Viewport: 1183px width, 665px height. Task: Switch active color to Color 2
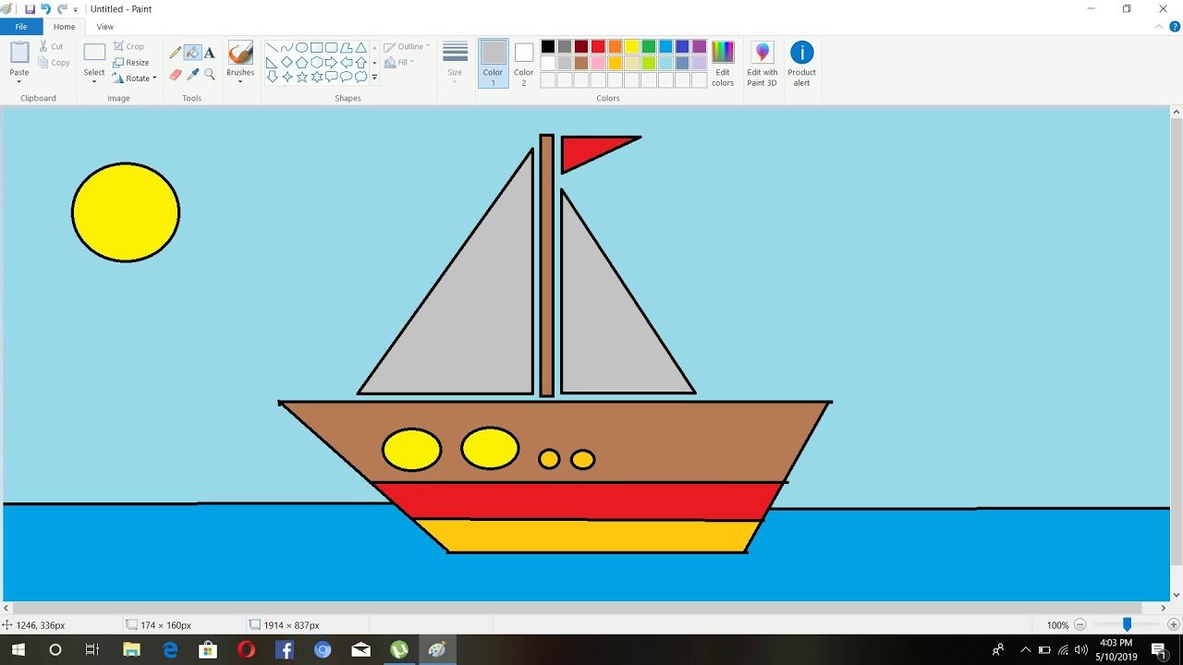point(524,63)
